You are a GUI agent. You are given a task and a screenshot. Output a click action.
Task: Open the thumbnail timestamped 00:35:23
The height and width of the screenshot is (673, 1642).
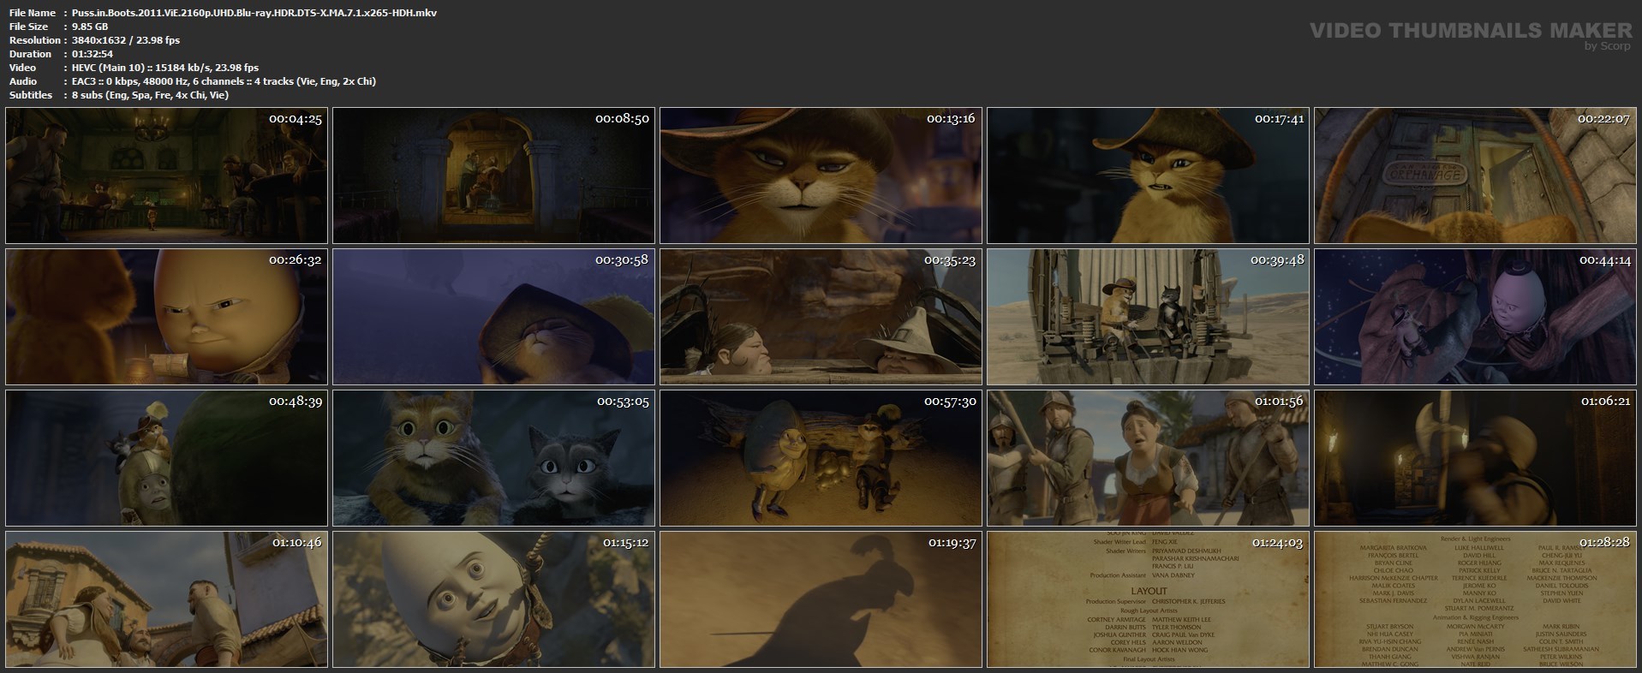point(821,317)
